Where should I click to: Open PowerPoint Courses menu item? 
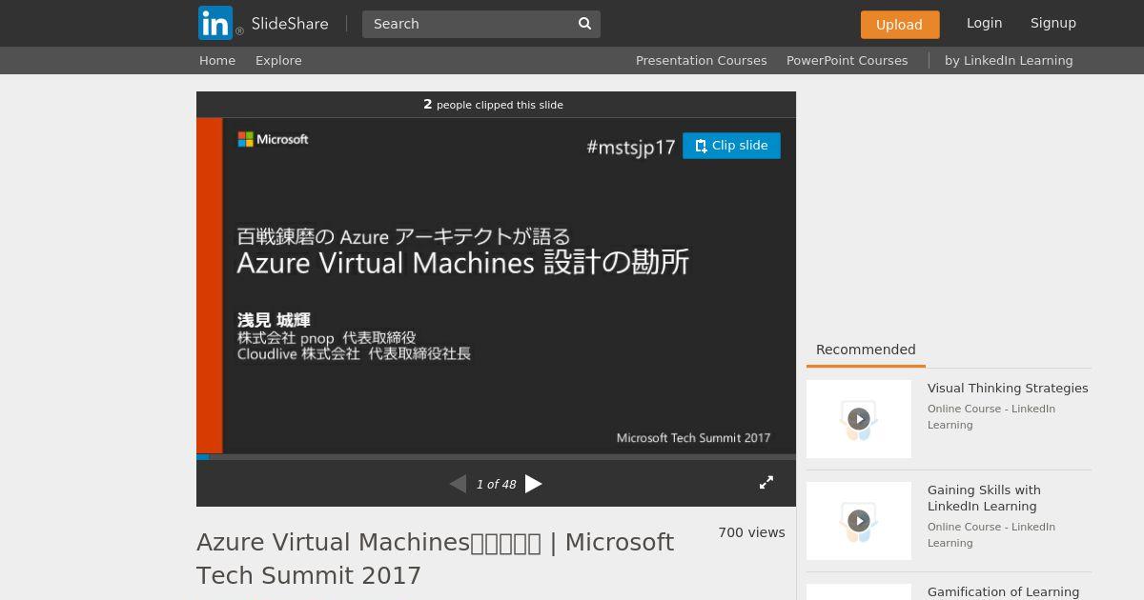click(848, 60)
